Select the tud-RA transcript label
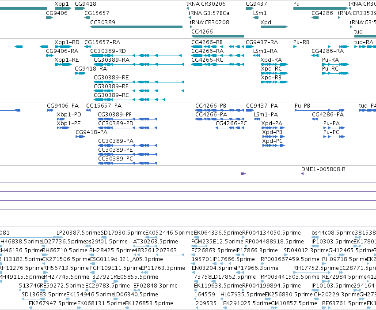This screenshot has height=310, width=376. (x=364, y=42)
